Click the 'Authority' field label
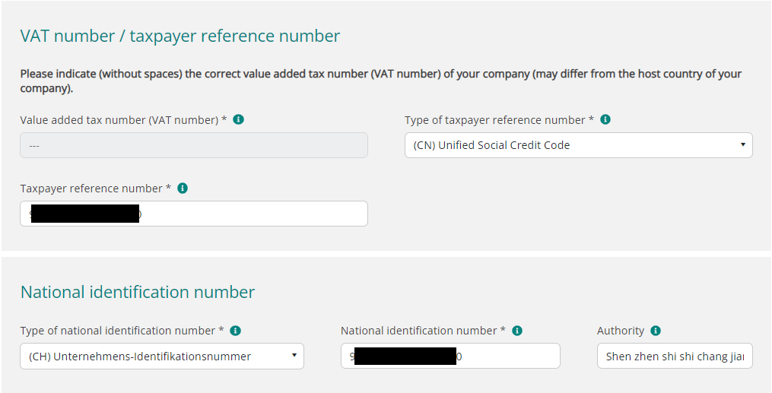772x393 pixels. [x=621, y=331]
